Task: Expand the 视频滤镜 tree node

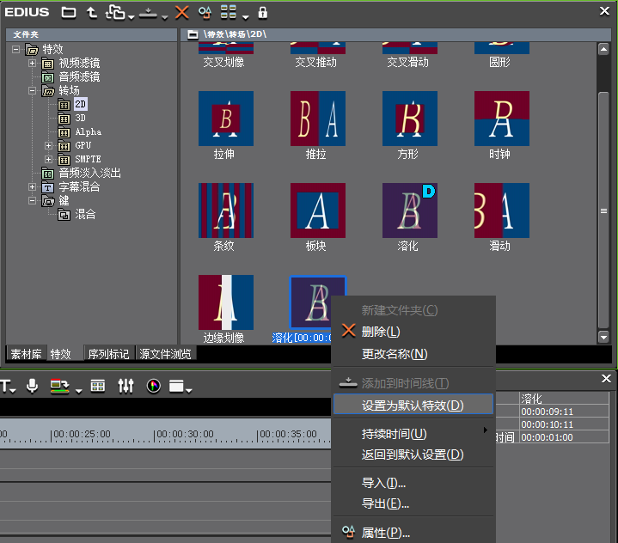Action: [33, 64]
